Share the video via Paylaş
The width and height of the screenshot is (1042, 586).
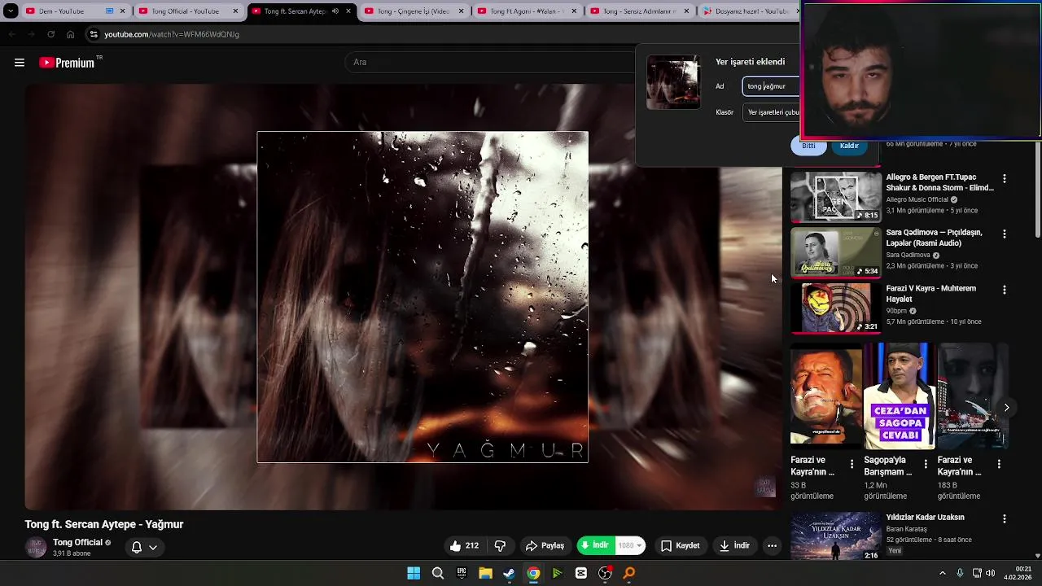(x=545, y=545)
